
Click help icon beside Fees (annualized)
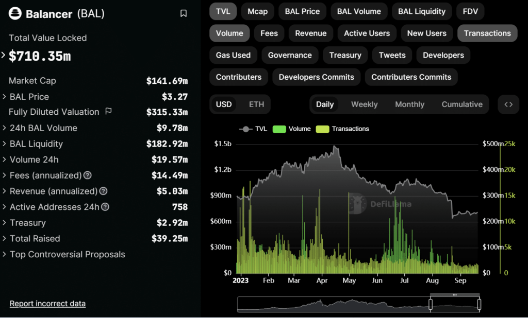pyautogui.click(x=88, y=175)
